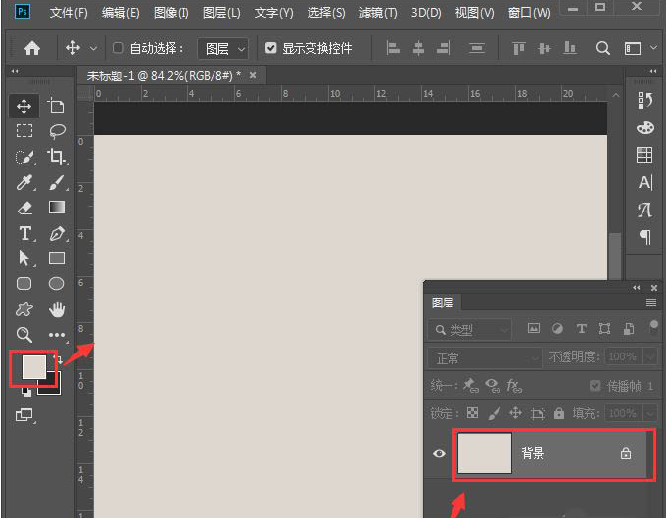Select the Lasso tool
666x518 pixels.
tap(57, 131)
